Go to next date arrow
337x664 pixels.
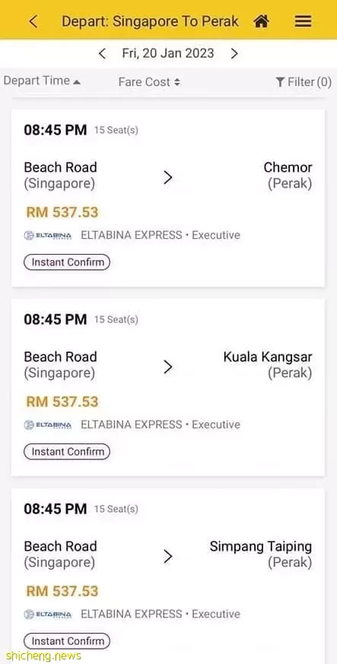[234, 54]
